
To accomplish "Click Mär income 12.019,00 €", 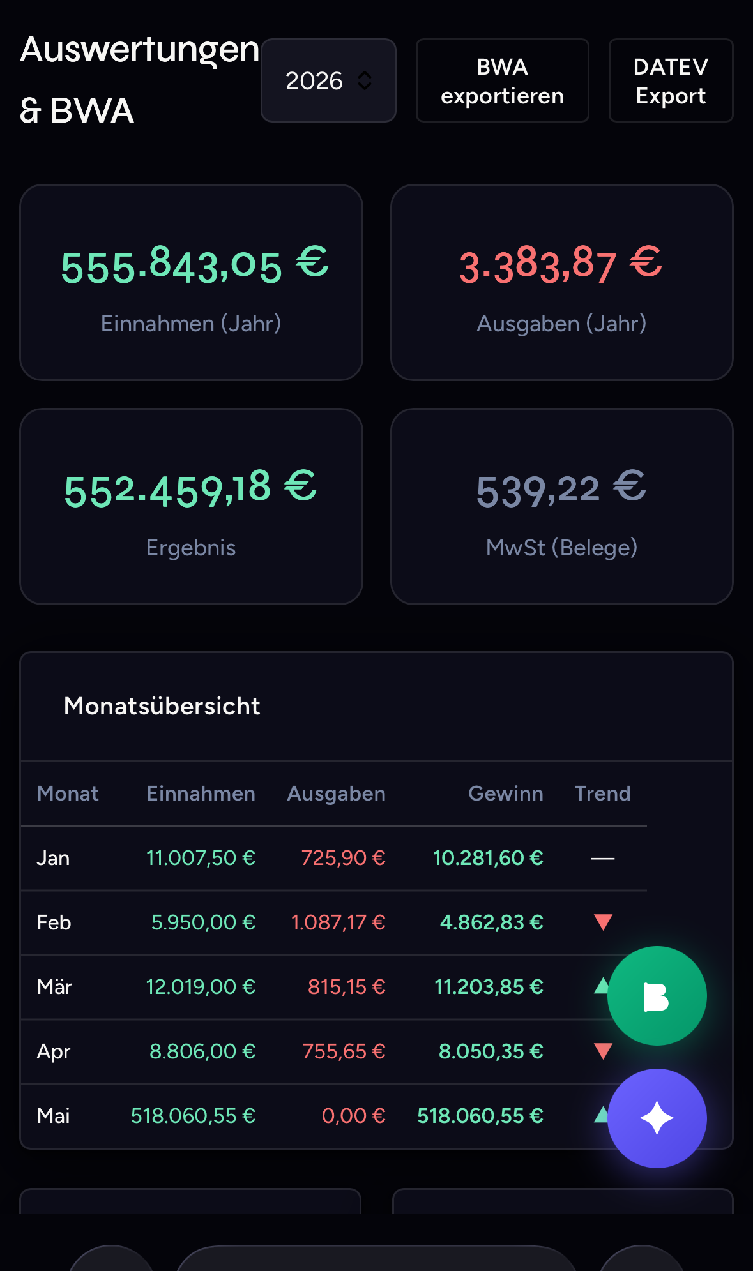I will point(201,987).
